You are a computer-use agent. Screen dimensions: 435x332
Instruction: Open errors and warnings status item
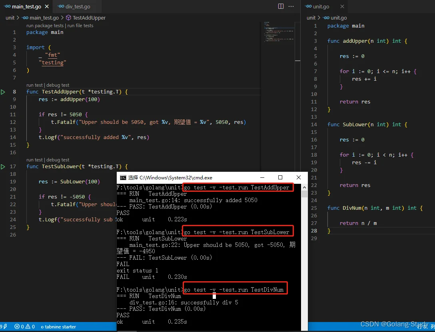click(25, 327)
